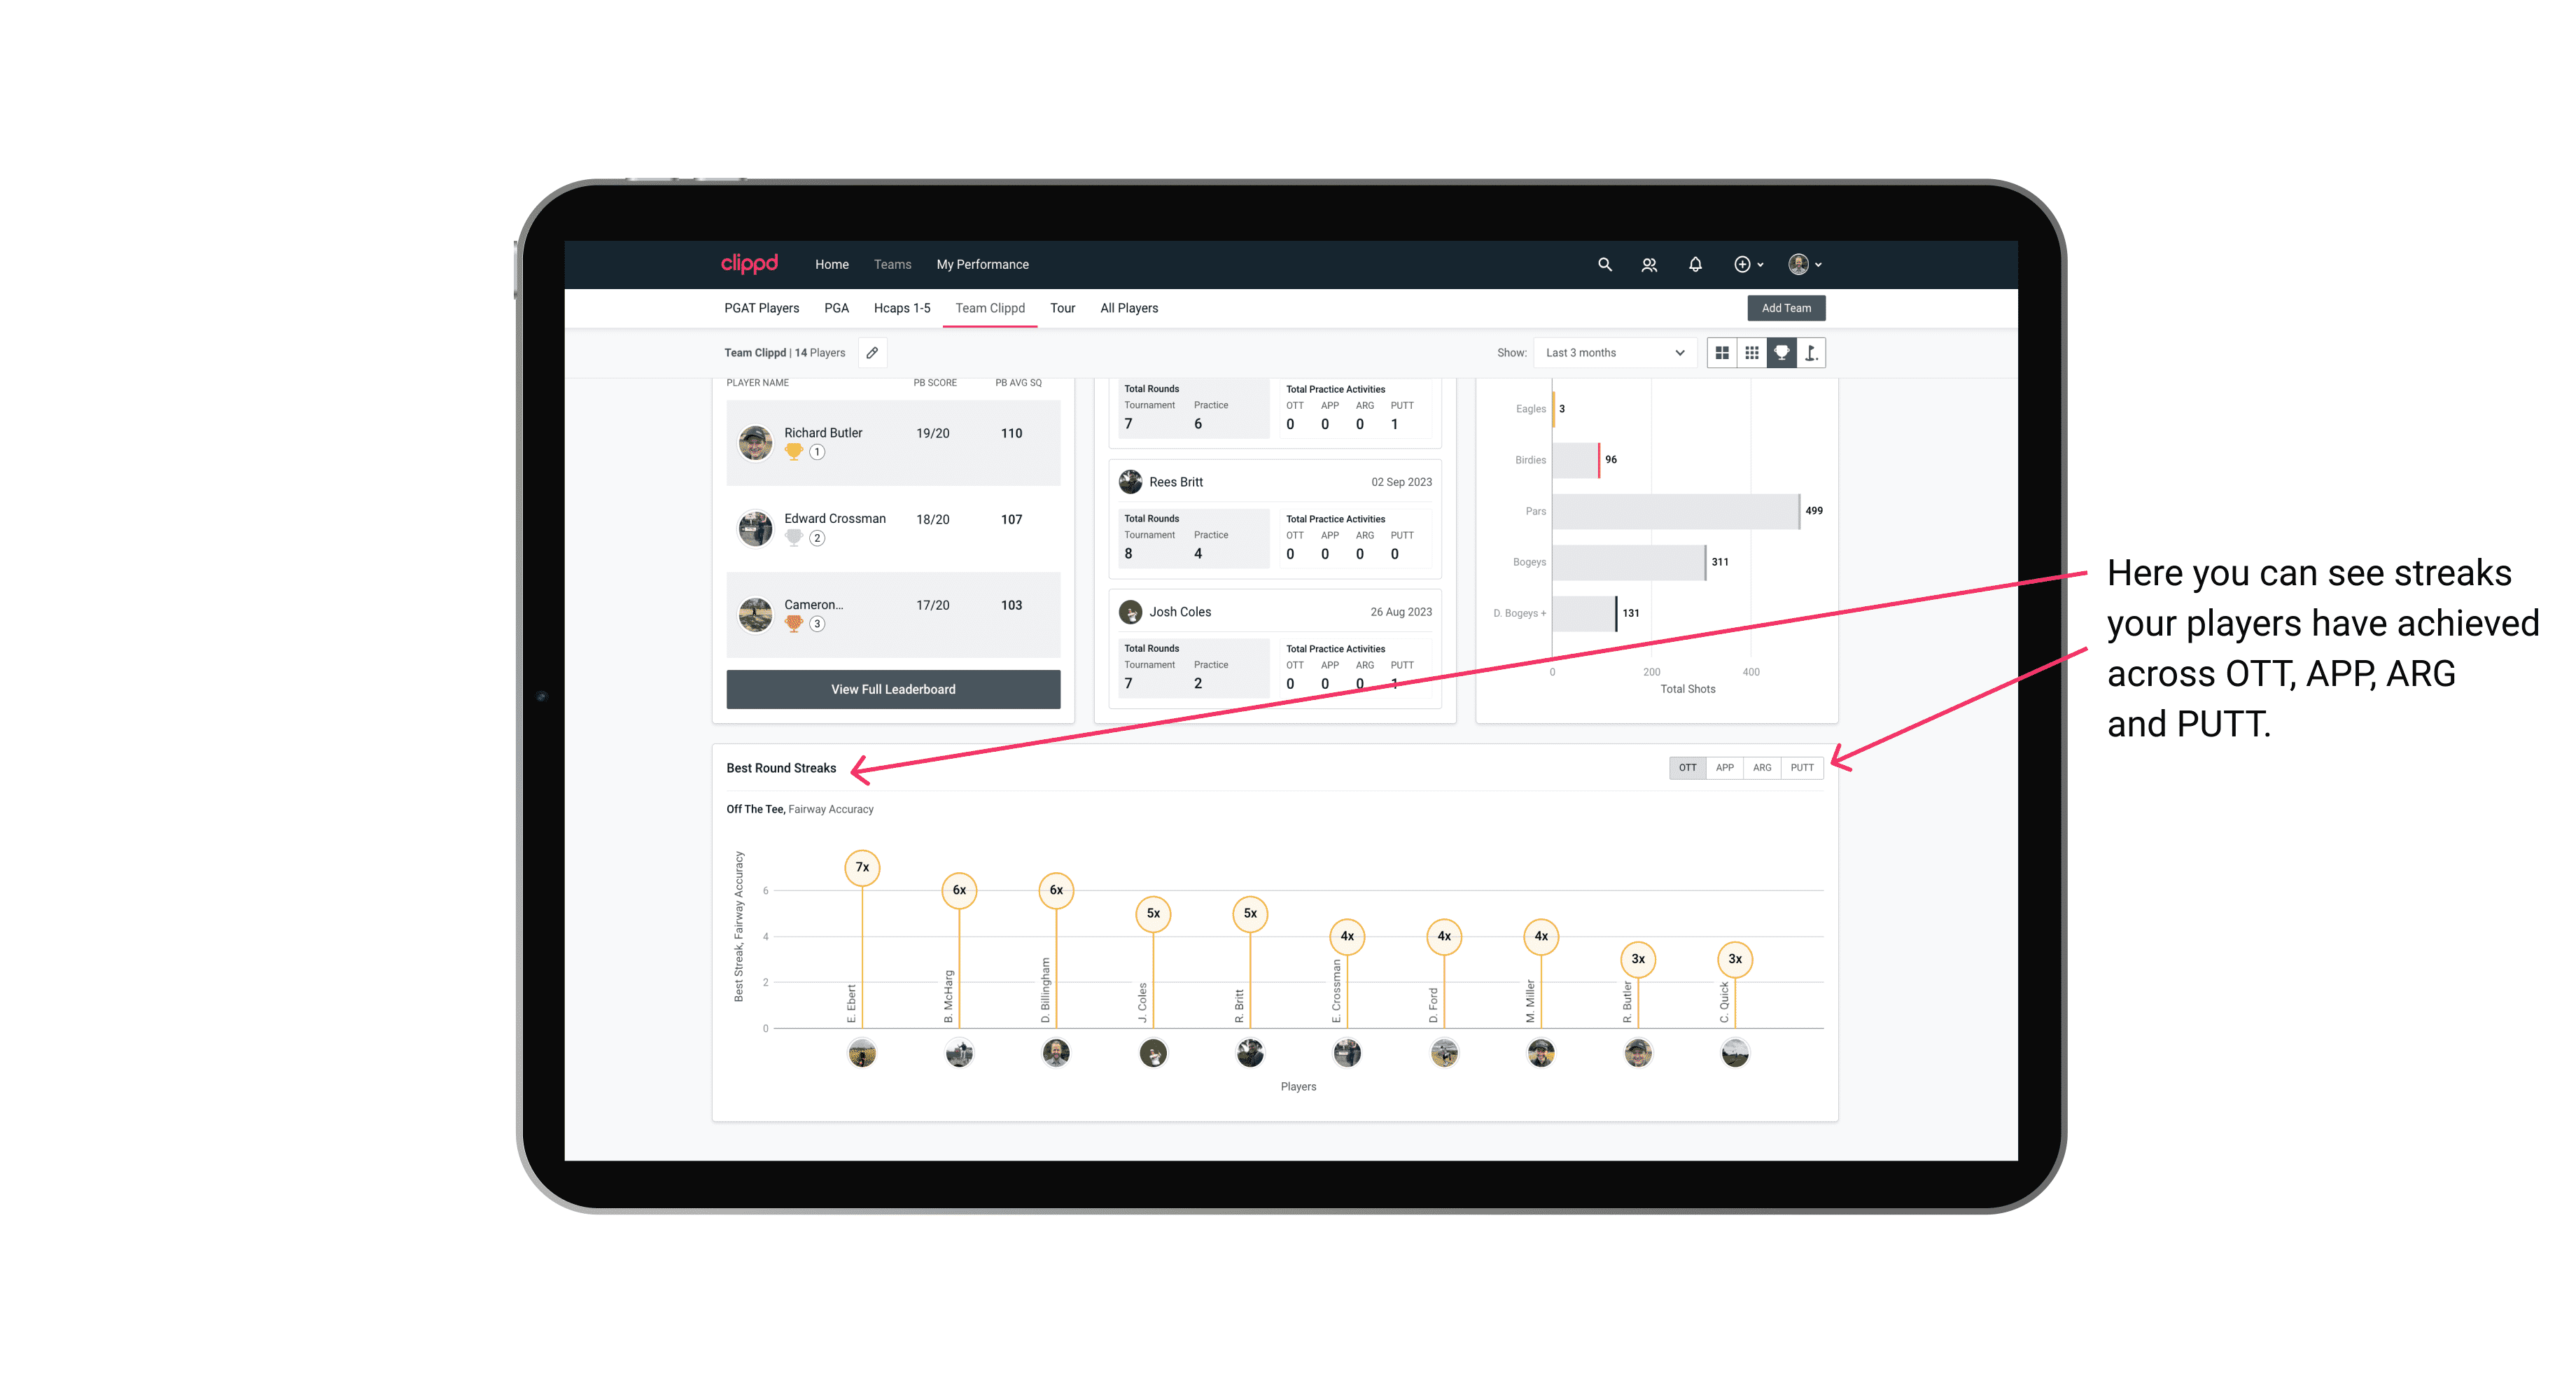2576x1386 pixels.
Task: Click the My Performance dropdown in navbar
Action: [x=984, y=265]
